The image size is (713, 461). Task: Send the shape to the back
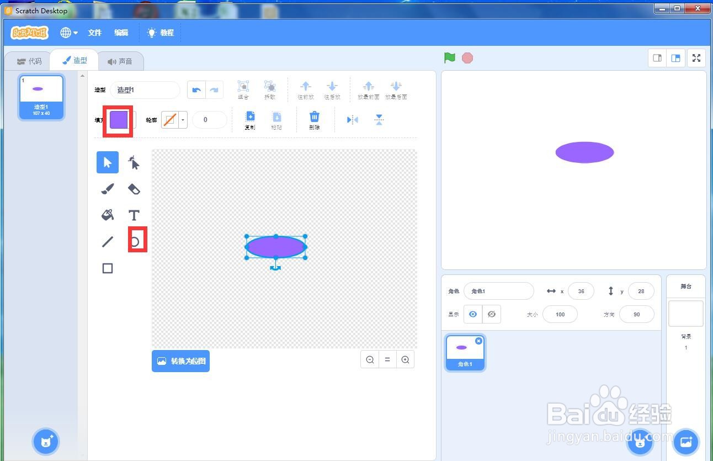point(396,90)
